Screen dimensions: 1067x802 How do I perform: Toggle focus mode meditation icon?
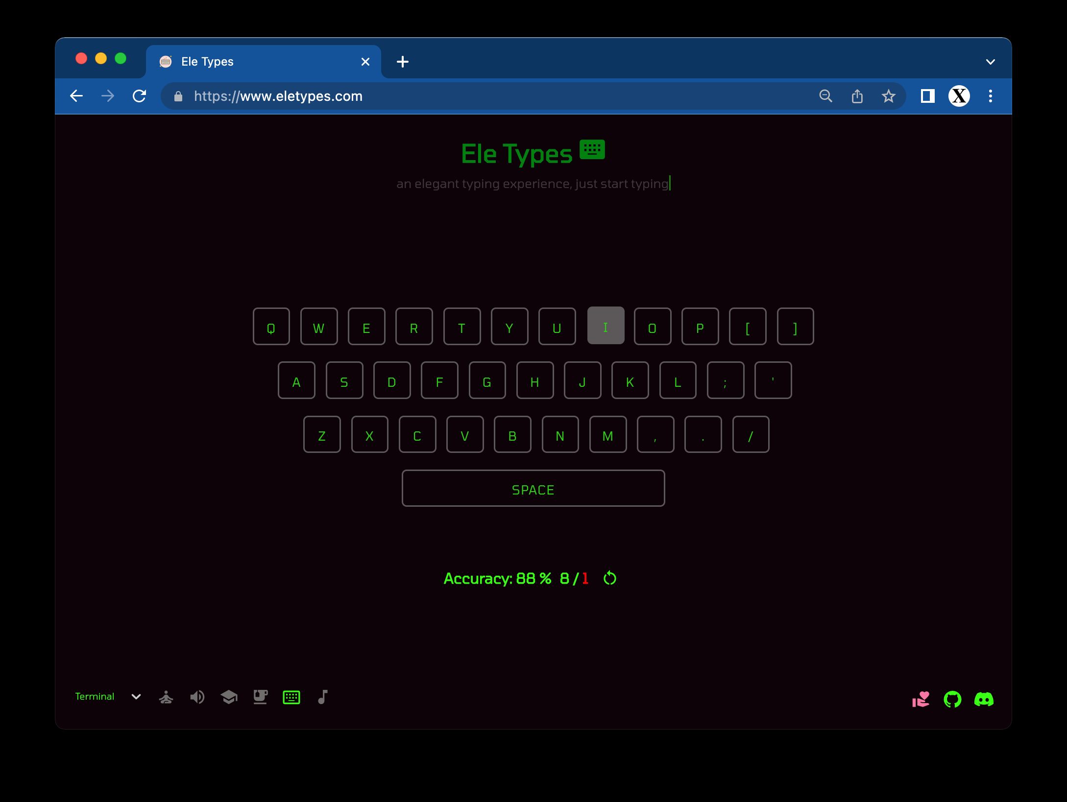(x=166, y=697)
